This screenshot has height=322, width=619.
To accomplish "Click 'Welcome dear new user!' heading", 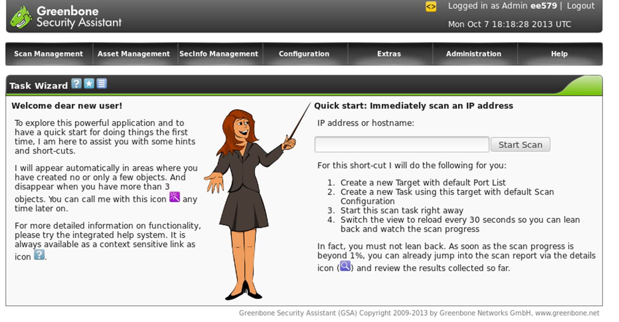I will click(x=67, y=106).
